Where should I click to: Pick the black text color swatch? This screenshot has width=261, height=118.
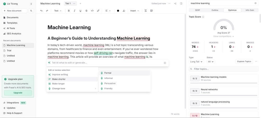[x=118, y=11]
